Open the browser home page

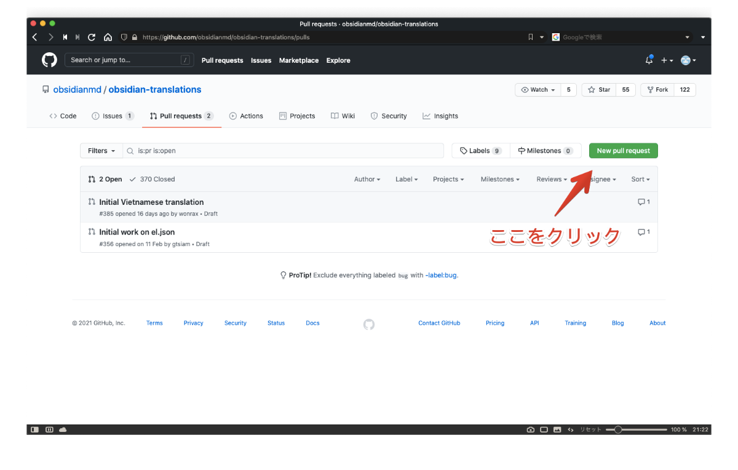(108, 37)
